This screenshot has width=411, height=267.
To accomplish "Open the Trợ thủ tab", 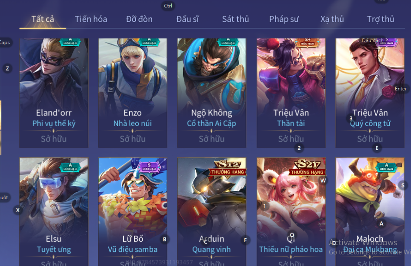I will [380, 19].
